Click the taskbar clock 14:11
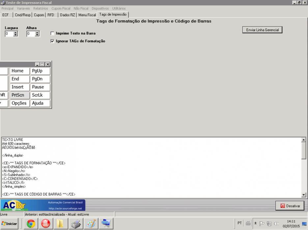308x230 pixels. pyautogui.click(x=291, y=221)
